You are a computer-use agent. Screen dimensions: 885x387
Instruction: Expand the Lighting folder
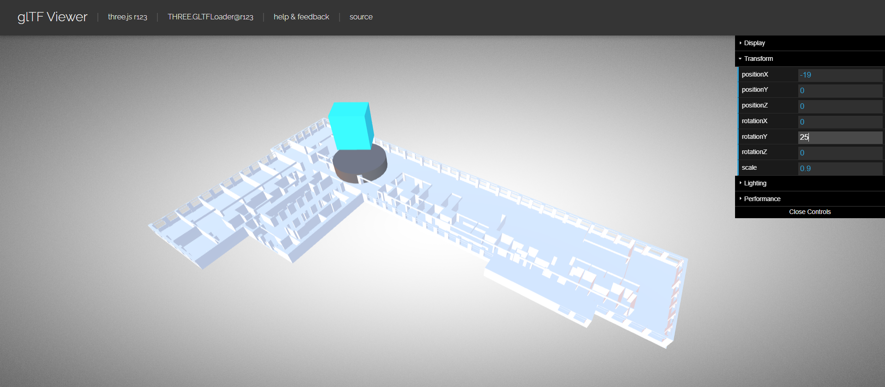pyautogui.click(x=810, y=183)
